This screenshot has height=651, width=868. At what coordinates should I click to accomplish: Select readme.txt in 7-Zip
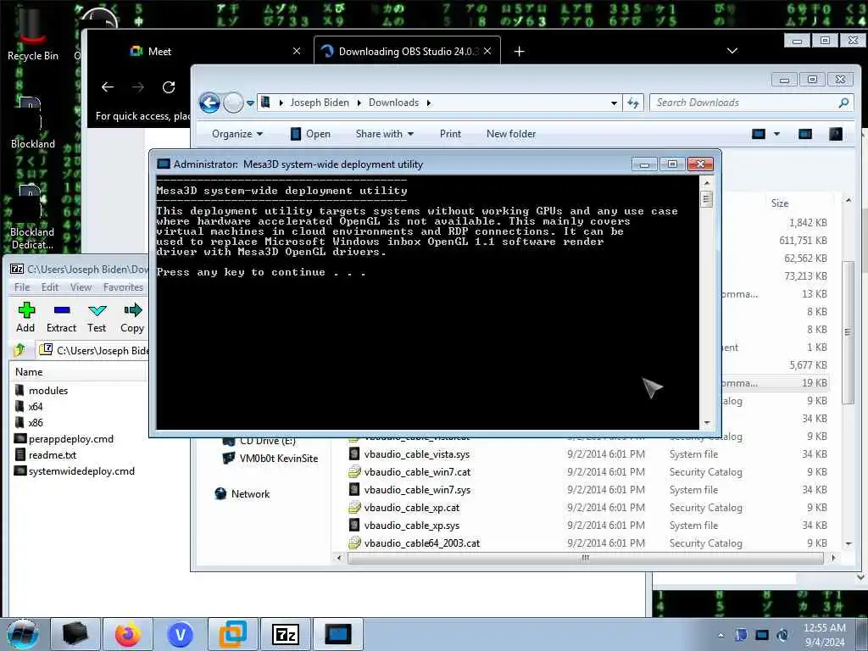46,455
